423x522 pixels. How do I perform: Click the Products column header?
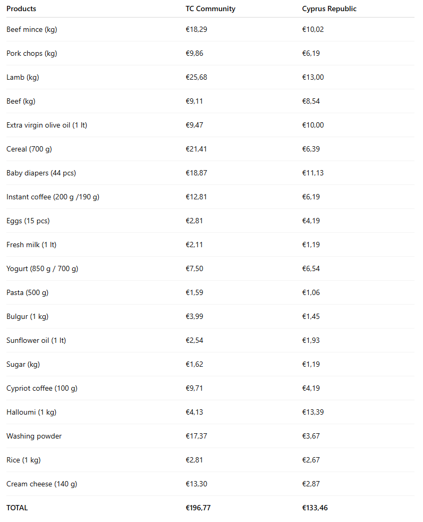coord(21,9)
